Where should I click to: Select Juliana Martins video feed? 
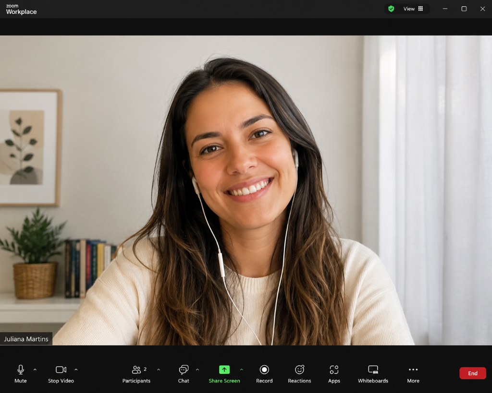pos(246,190)
